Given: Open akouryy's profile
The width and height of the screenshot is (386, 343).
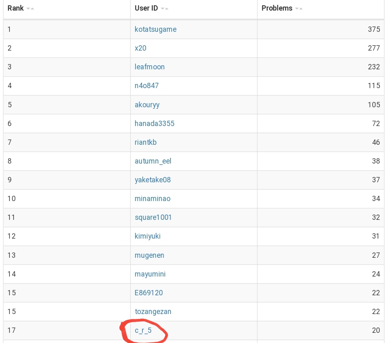Looking at the screenshot, I should point(147,105).
